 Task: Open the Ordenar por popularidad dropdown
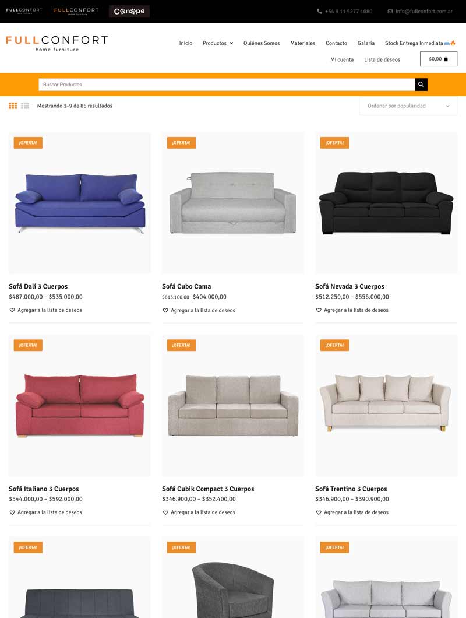[x=408, y=106]
